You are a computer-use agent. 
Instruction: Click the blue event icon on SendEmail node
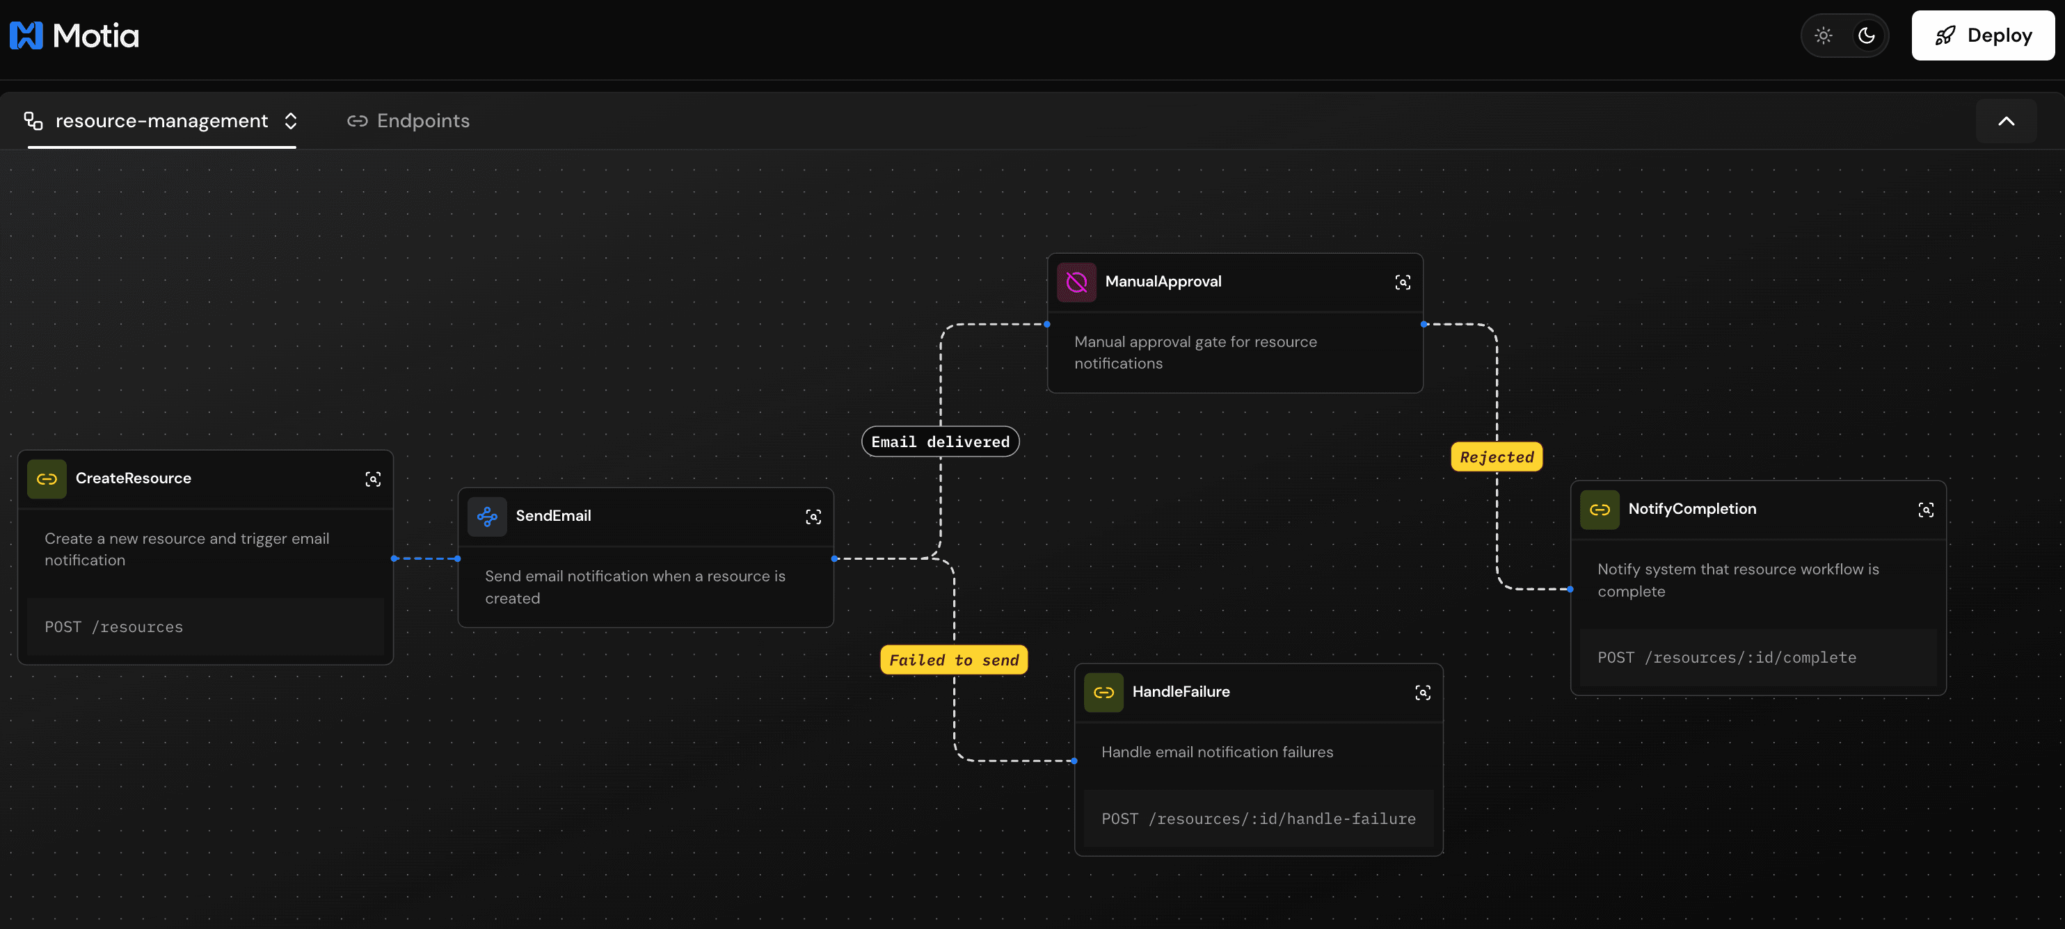[488, 517]
